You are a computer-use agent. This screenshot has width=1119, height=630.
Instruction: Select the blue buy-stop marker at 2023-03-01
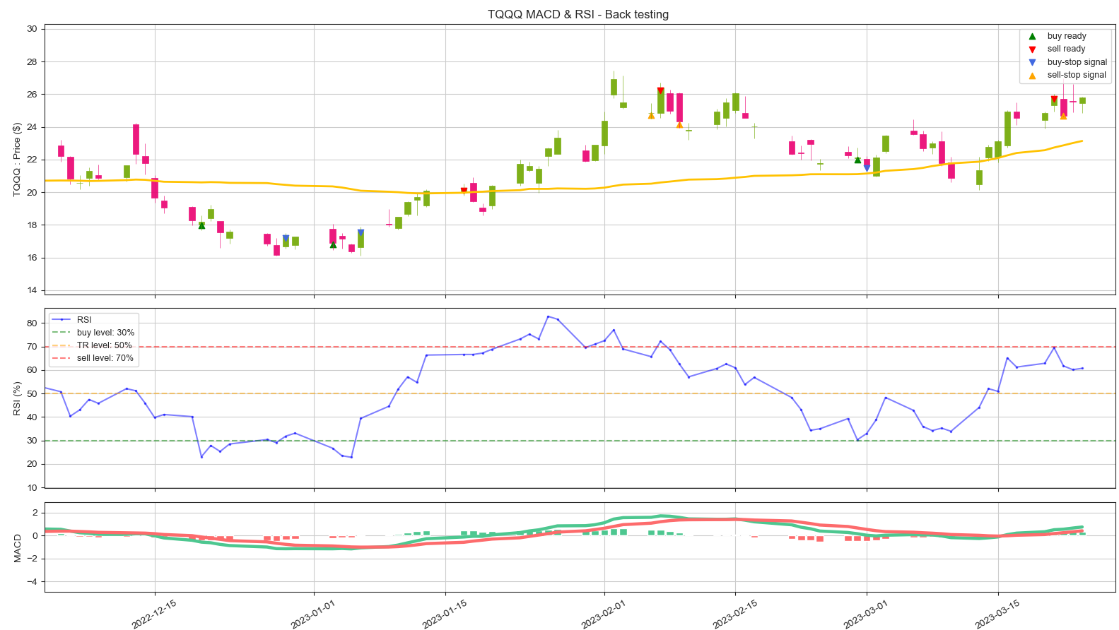867,167
